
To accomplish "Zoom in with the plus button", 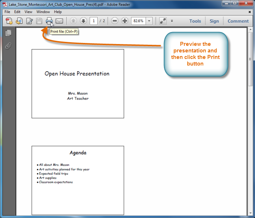I will [125, 21].
